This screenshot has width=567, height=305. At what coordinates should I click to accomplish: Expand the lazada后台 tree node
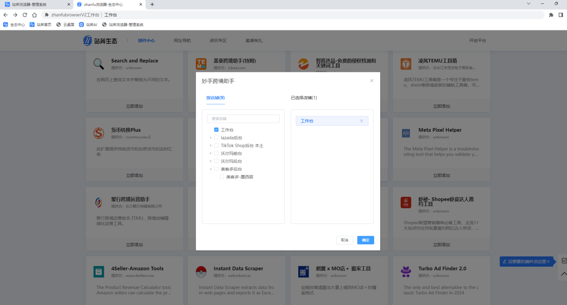pos(211,138)
